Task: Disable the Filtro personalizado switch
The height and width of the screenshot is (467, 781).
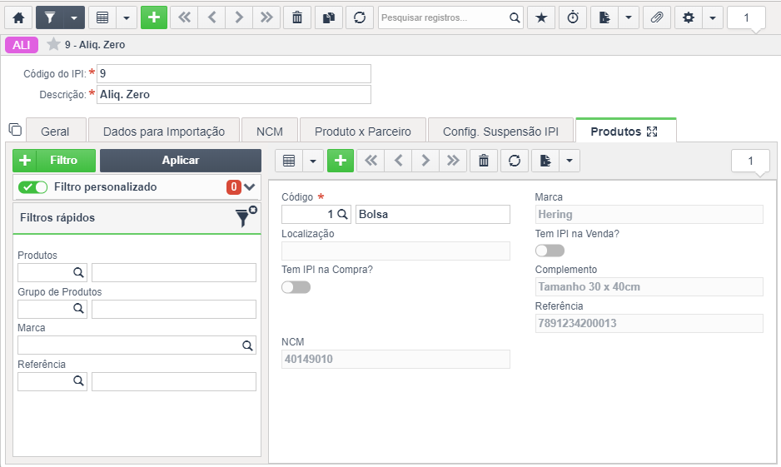Action: pyautogui.click(x=32, y=187)
